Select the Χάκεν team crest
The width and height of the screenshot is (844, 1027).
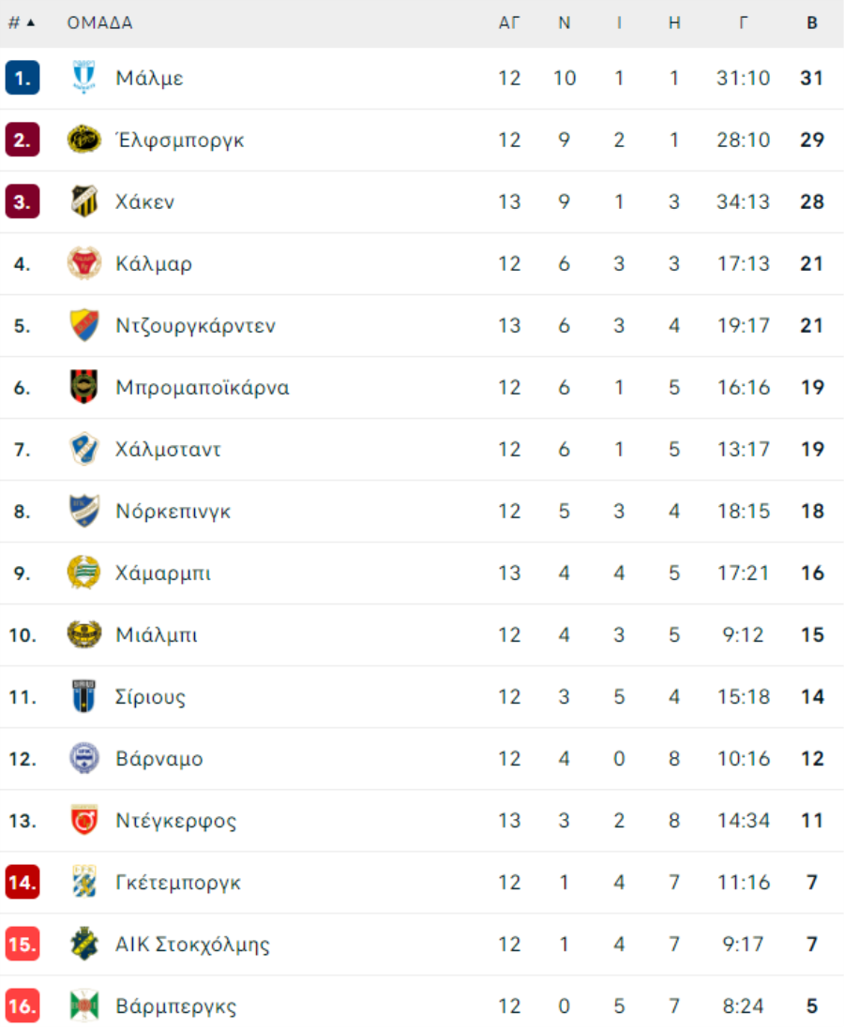pos(83,201)
